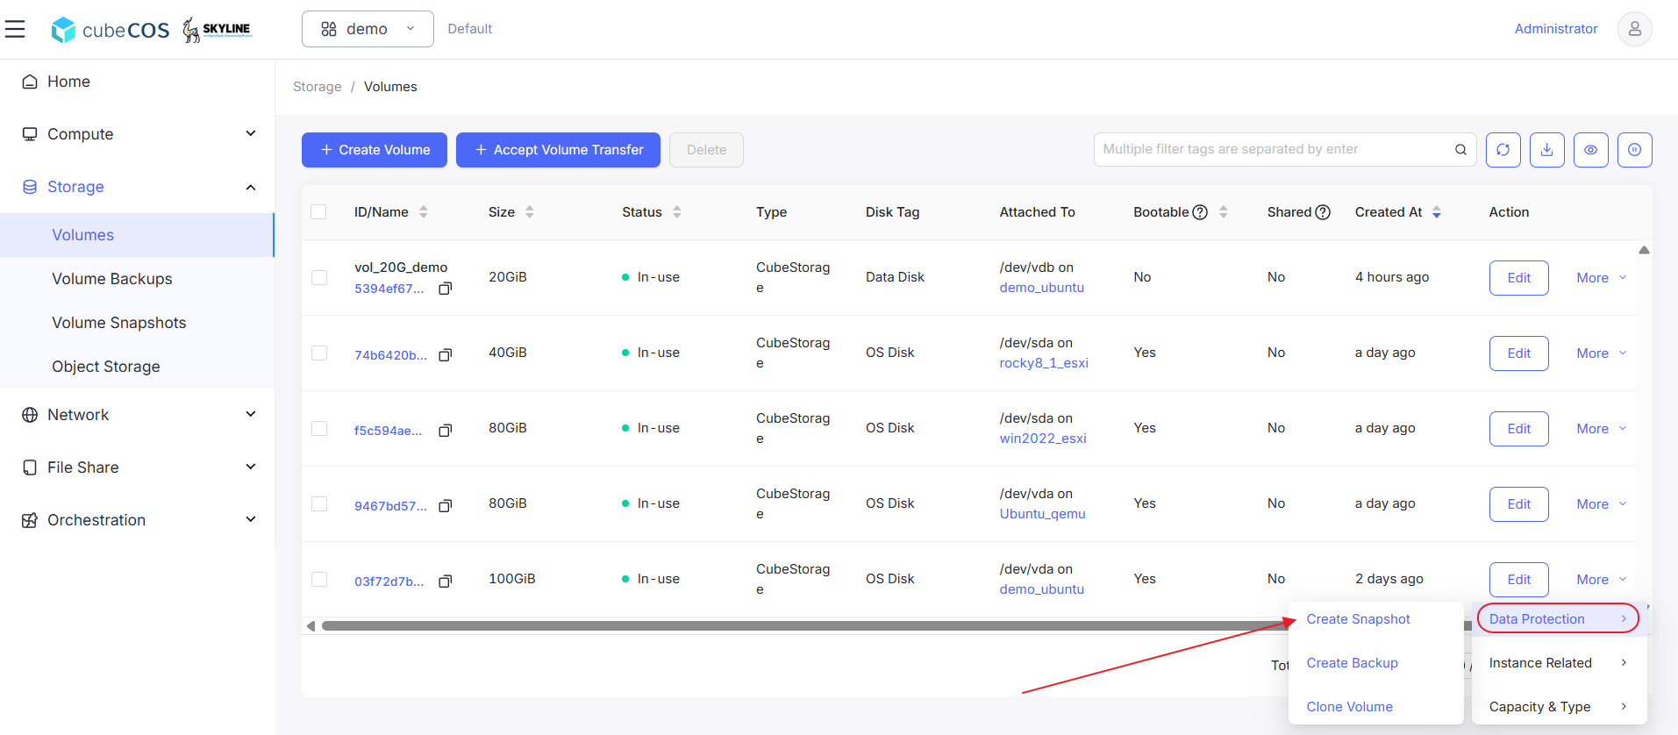This screenshot has height=735, width=1678.
Task: Click the pause auto-refresh icon
Action: pos(1634,150)
